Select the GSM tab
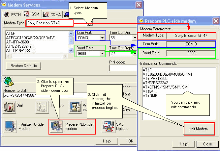220x151 pixels. 32,14
